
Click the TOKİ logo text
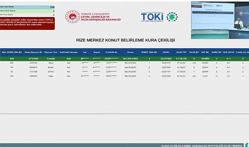click(152, 17)
